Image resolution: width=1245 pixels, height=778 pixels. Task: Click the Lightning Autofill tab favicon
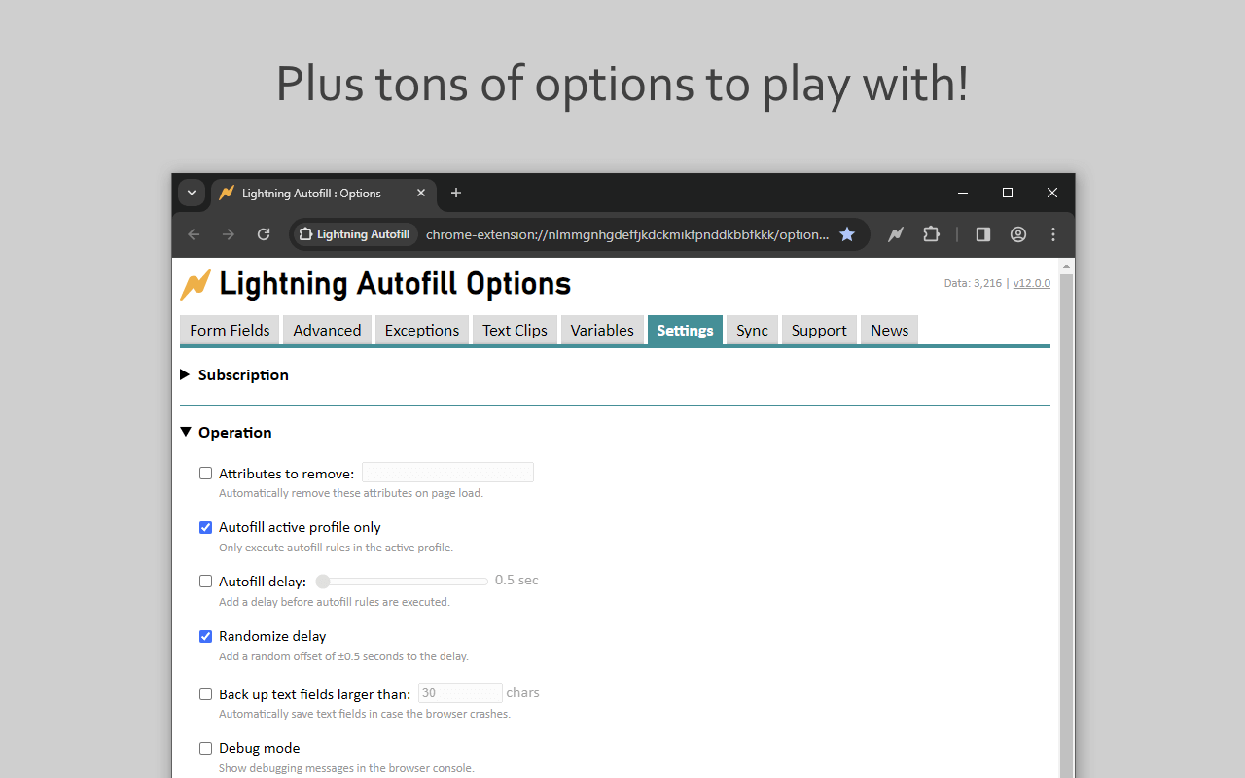[227, 193]
